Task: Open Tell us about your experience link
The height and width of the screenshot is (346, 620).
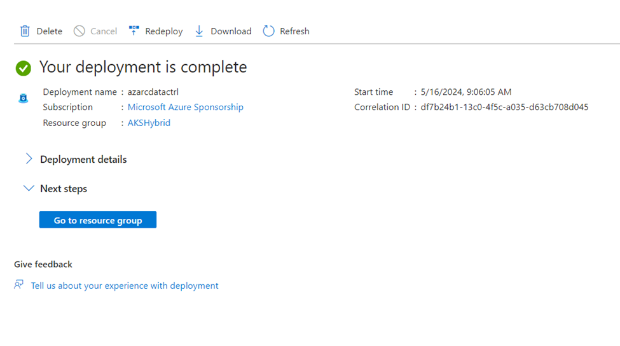Action: tap(125, 286)
